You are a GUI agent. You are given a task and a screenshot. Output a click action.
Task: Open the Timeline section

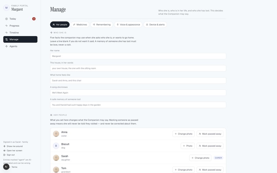[20, 33]
